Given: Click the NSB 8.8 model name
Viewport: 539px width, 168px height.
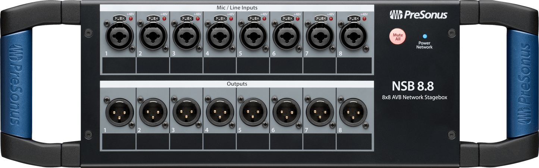Looking at the screenshot, I should (x=413, y=86).
